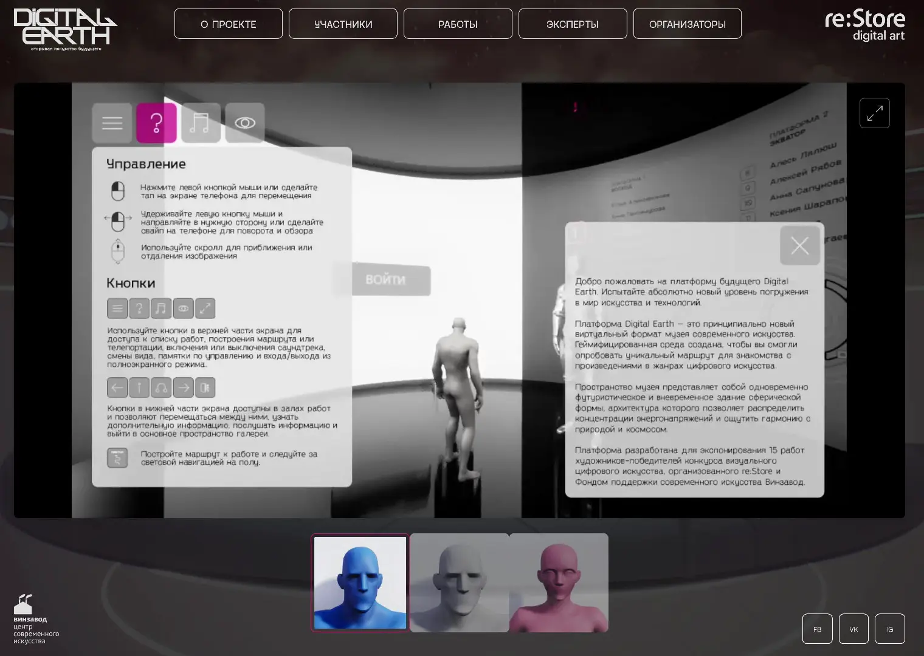Open the IG social link

pyautogui.click(x=889, y=629)
